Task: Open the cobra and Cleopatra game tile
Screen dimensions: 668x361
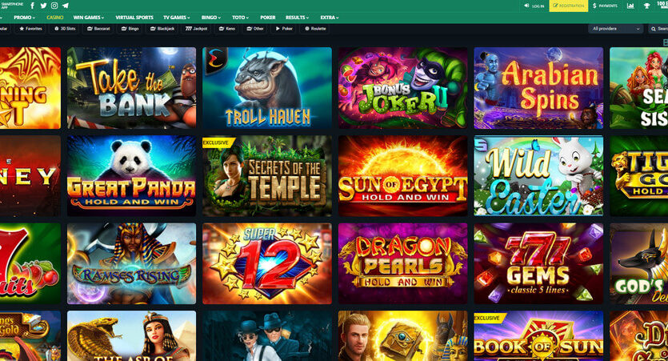Action: pos(132,336)
